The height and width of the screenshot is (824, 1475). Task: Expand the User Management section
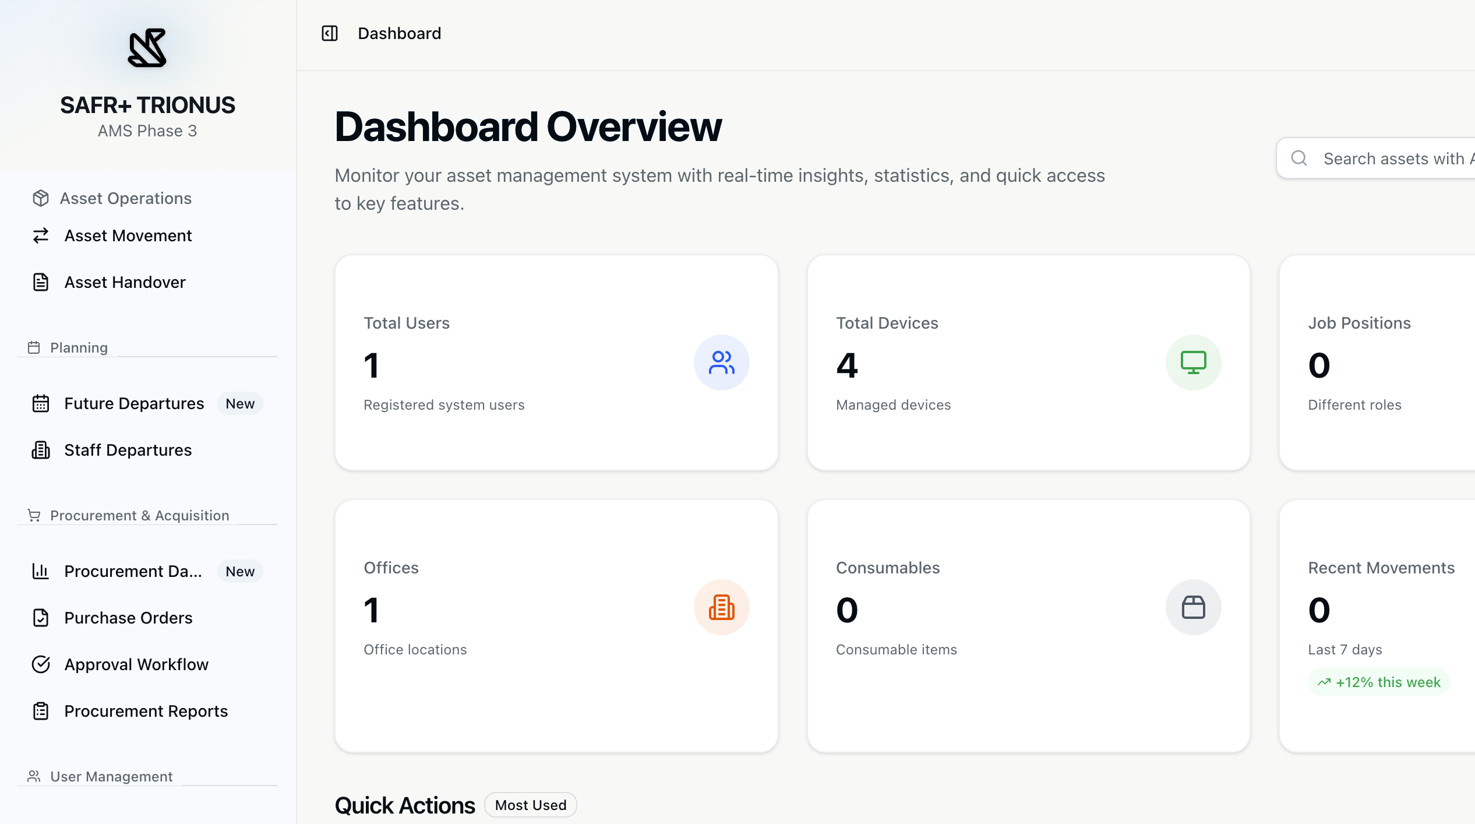(111, 776)
